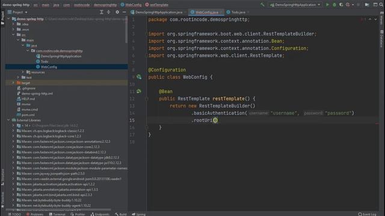Select pom.xml in the project tree
This screenshot has width=385, height=216.
(28, 115)
